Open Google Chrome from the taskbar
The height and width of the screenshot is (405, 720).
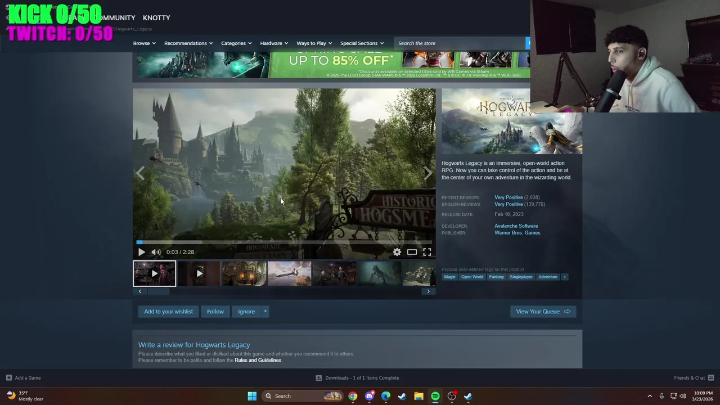(x=353, y=396)
